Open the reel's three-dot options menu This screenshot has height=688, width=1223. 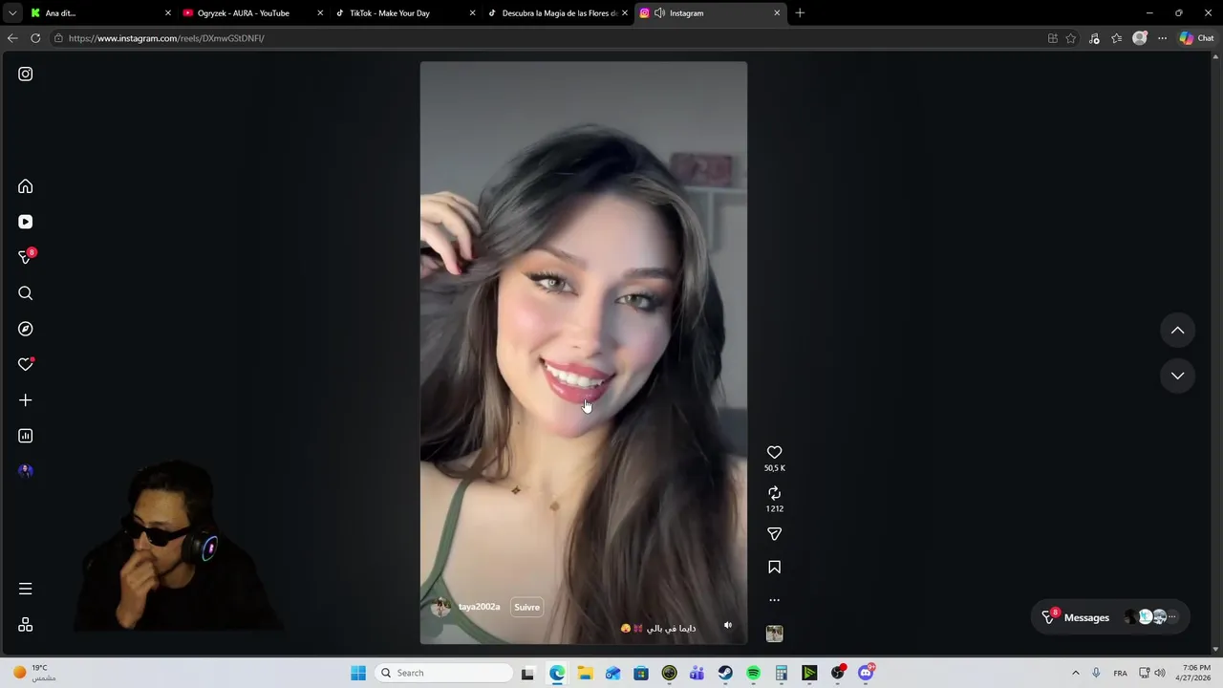pos(774,600)
